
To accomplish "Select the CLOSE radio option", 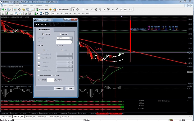I will pos(43,34).
